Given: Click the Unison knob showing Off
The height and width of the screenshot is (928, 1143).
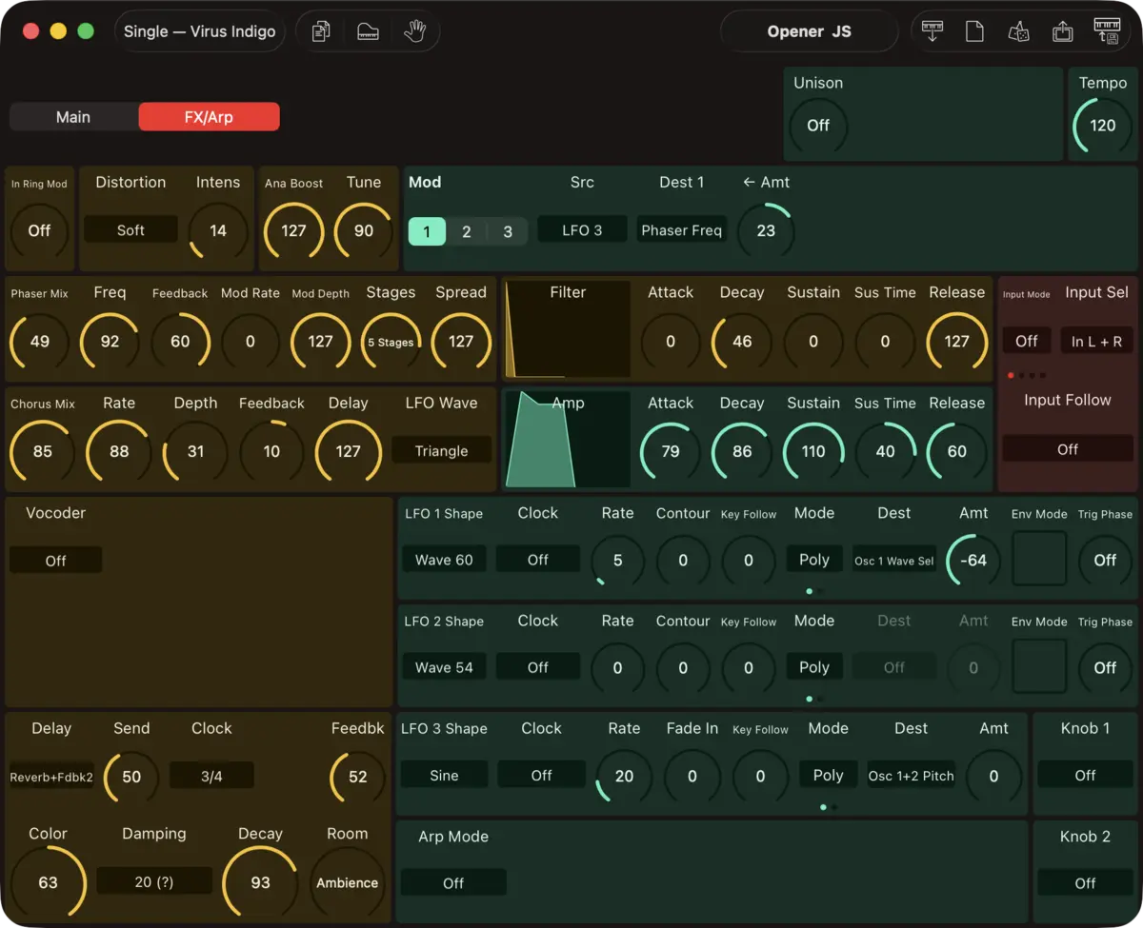Looking at the screenshot, I should pos(818,125).
